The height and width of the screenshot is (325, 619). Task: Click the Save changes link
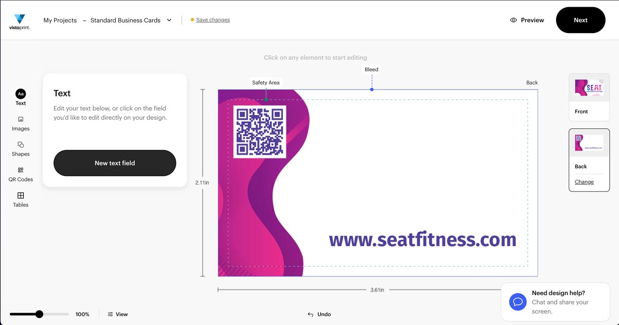(213, 20)
